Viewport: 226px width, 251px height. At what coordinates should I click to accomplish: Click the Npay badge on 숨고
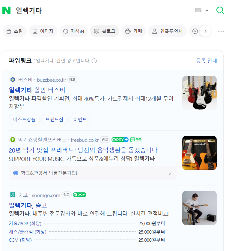coord(79,195)
